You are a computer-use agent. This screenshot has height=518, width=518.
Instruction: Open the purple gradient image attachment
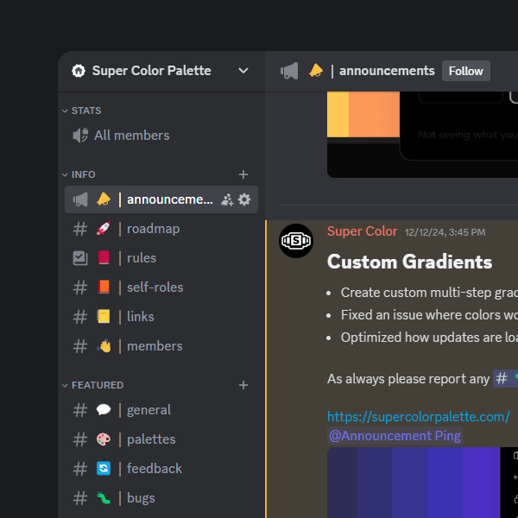(x=422, y=483)
